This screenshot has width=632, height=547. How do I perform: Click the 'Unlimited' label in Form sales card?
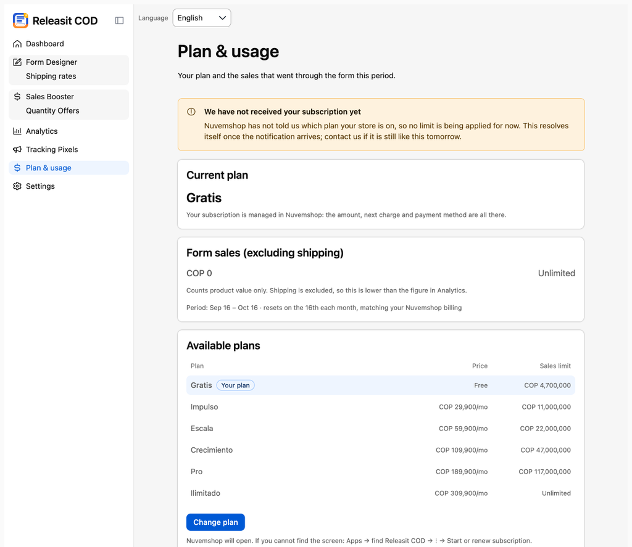pyautogui.click(x=556, y=273)
